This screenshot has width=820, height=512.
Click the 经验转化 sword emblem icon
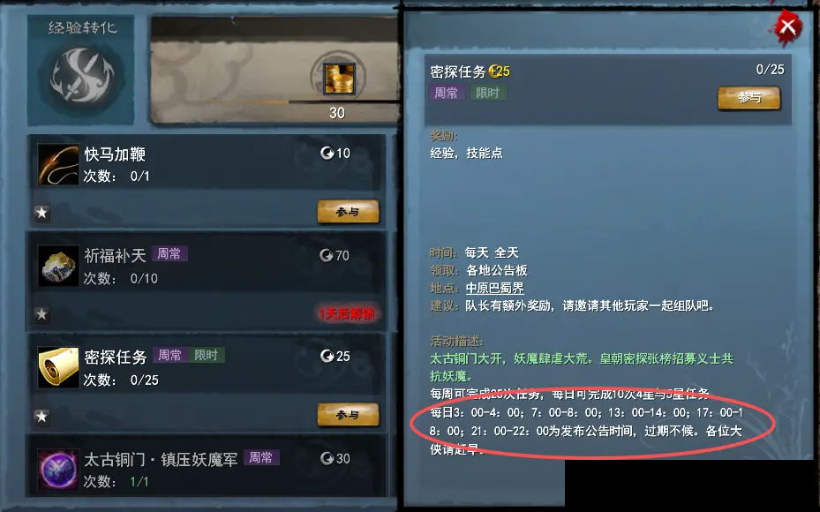82,75
